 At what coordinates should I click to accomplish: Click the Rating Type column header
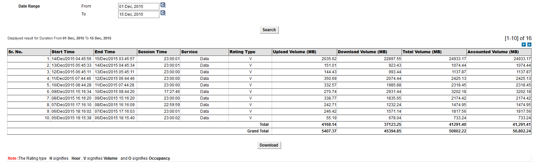242,52
